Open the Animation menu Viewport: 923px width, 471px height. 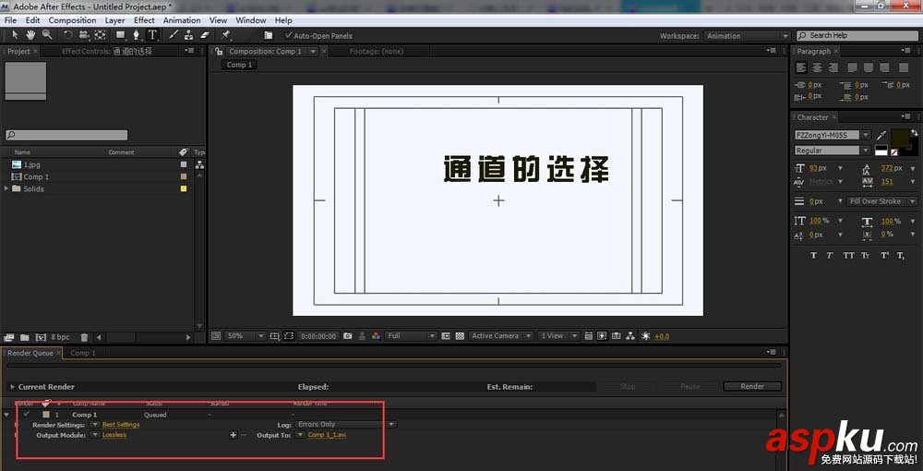click(x=182, y=20)
